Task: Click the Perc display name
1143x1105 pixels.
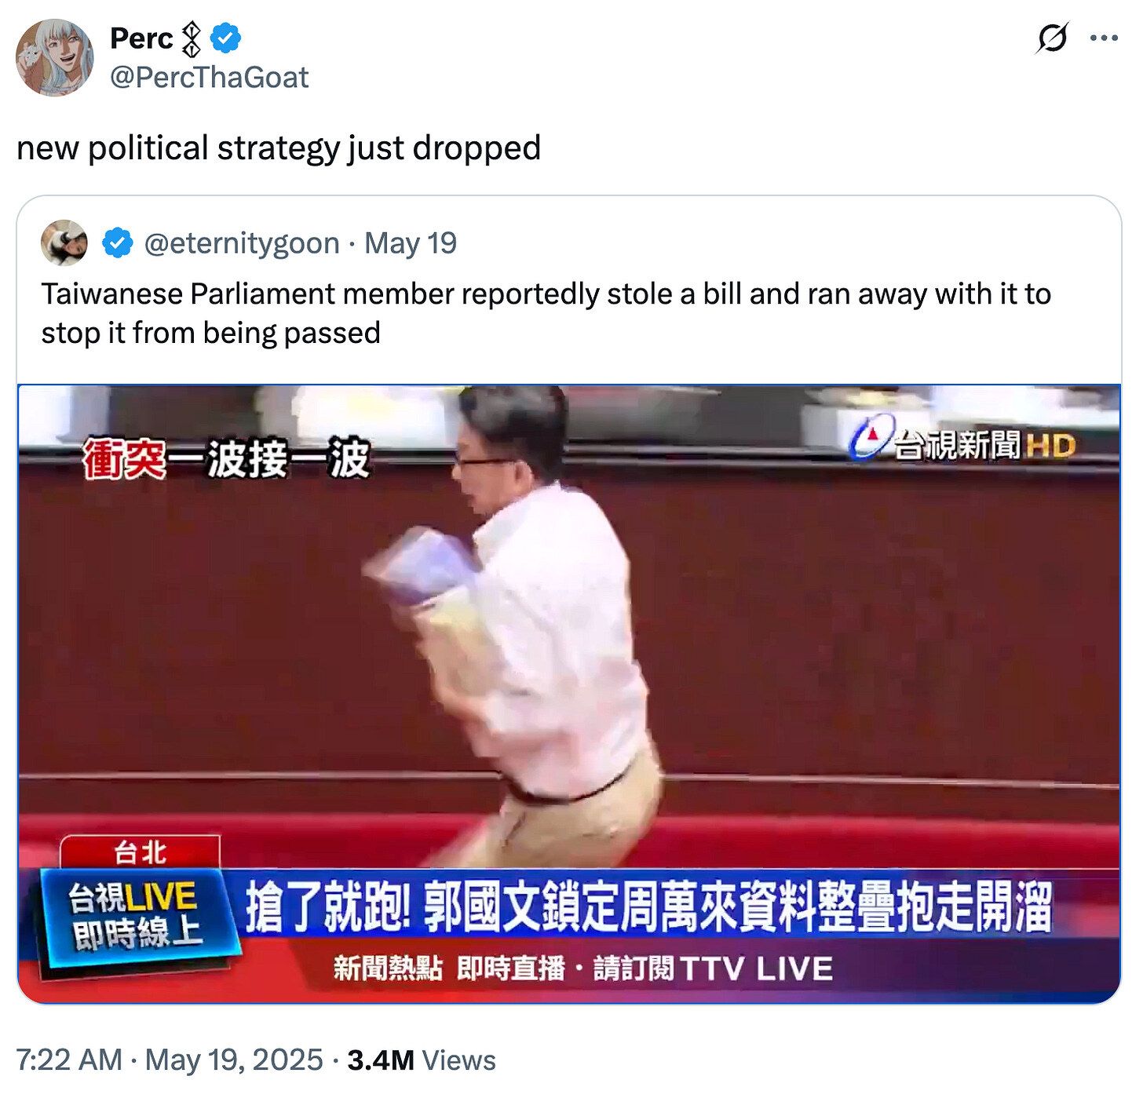Action: pos(141,38)
